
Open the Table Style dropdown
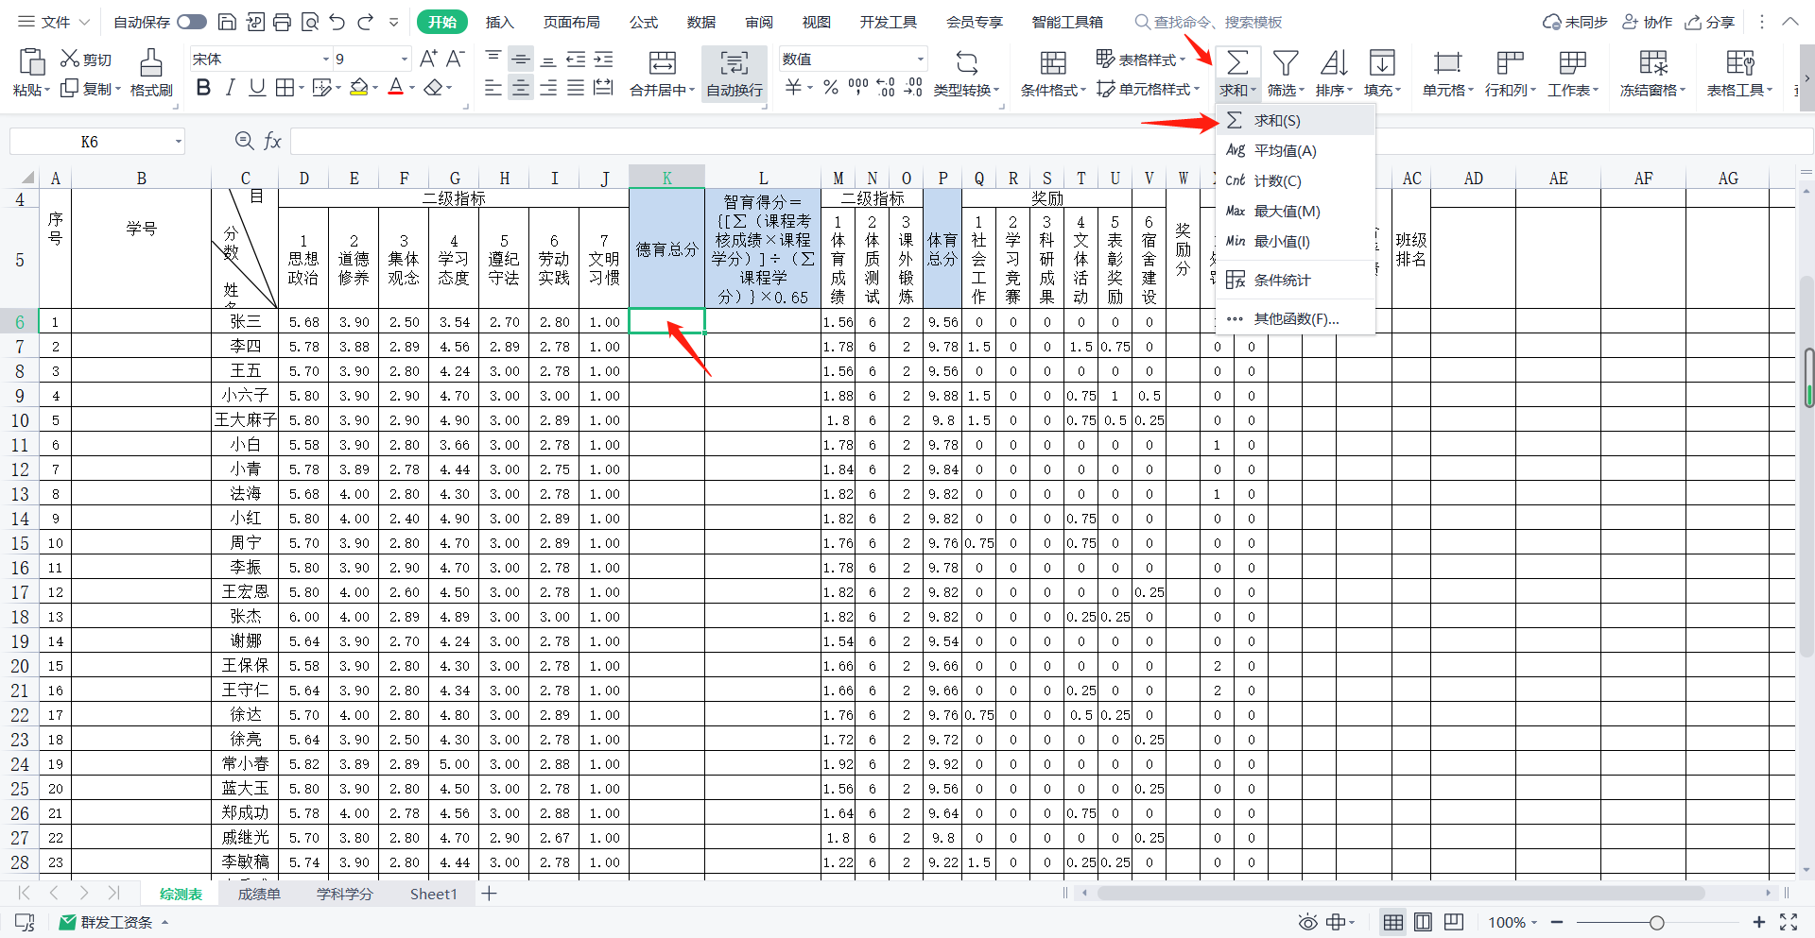coord(1140,59)
